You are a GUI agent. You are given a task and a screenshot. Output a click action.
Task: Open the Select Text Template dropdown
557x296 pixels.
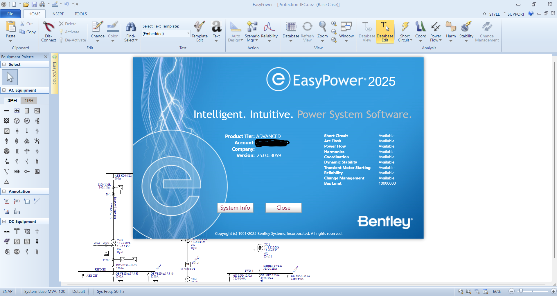pyautogui.click(x=188, y=34)
